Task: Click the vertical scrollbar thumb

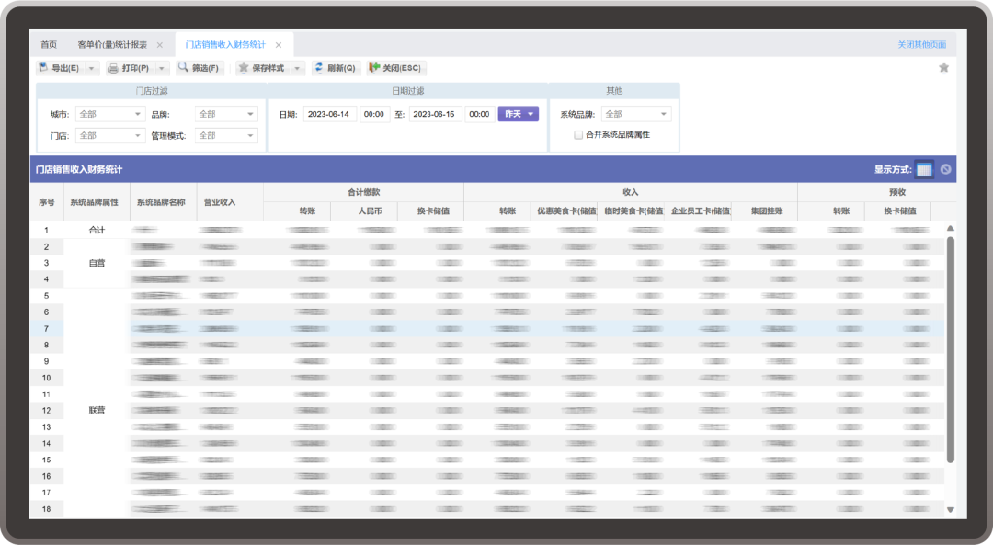Action: 950,349
